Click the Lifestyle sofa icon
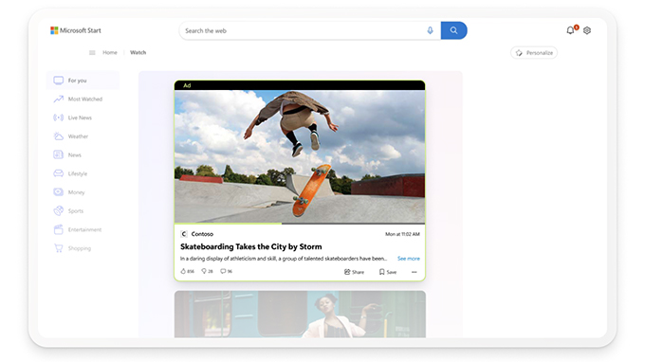The width and height of the screenshot is (645, 362). pos(59,173)
